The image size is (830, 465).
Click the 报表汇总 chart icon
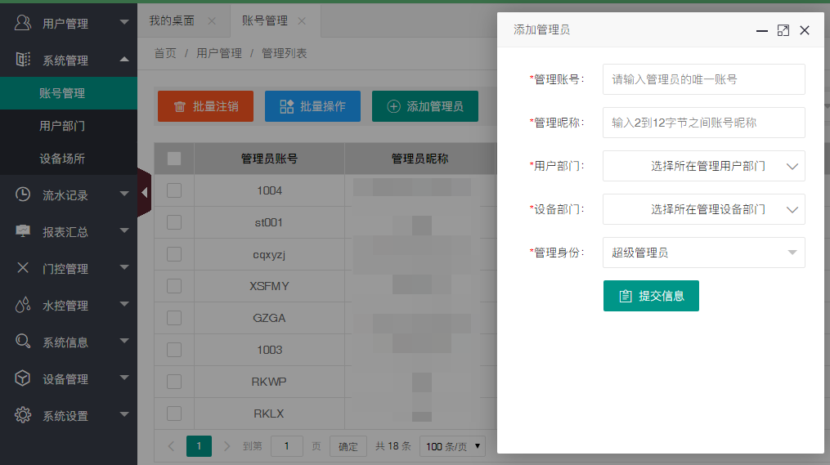[x=23, y=231]
